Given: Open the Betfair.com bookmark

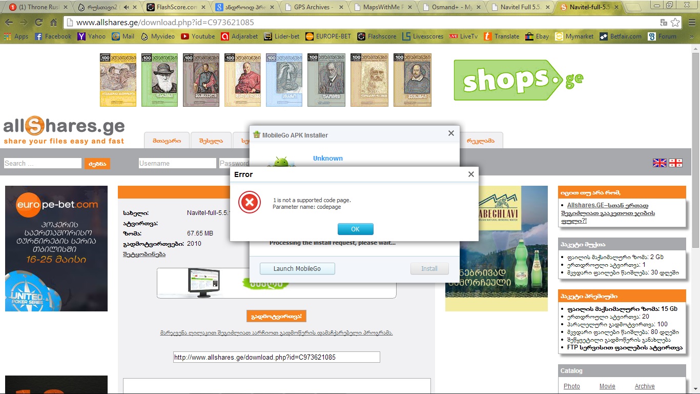Looking at the screenshot, I should click(x=620, y=36).
